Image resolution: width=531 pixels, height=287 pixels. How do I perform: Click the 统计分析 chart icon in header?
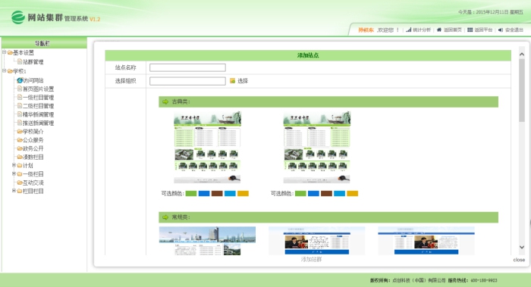click(408, 30)
